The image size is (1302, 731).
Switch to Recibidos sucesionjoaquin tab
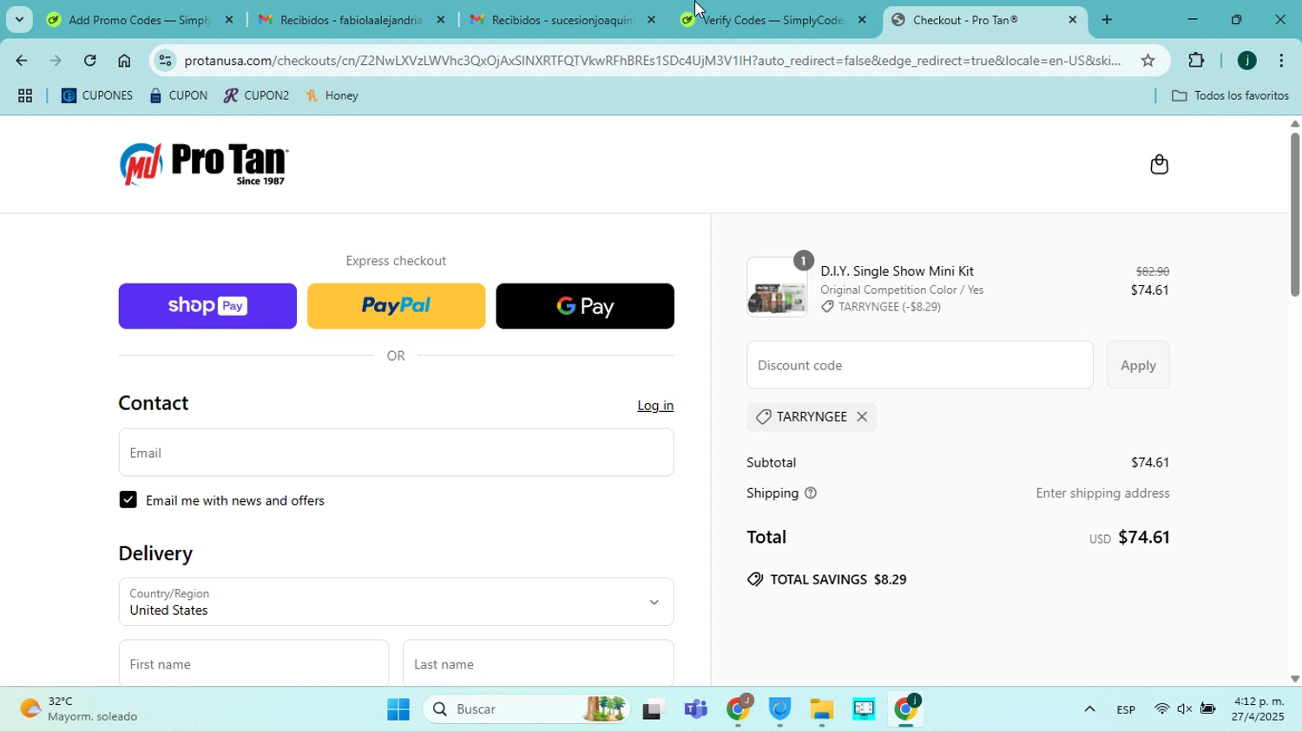point(562,19)
